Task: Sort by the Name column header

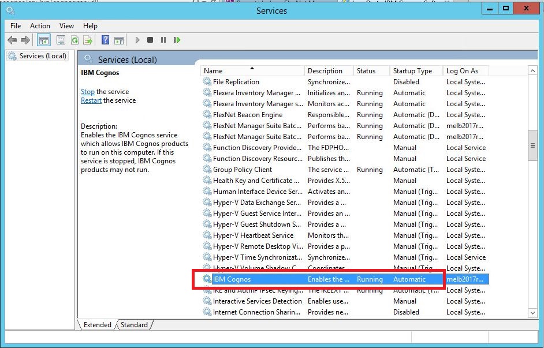Action: tap(252, 71)
